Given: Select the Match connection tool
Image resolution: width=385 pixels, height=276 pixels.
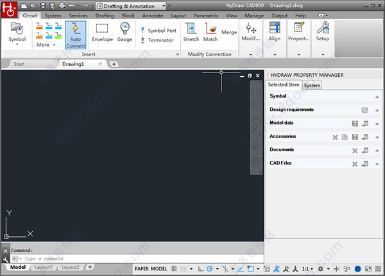Looking at the screenshot, I should click(x=210, y=33).
